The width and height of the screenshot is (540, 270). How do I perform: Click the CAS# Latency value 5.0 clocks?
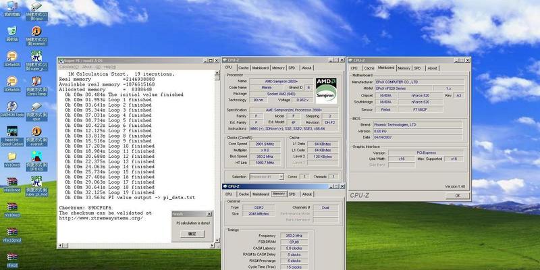coord(294,248)
